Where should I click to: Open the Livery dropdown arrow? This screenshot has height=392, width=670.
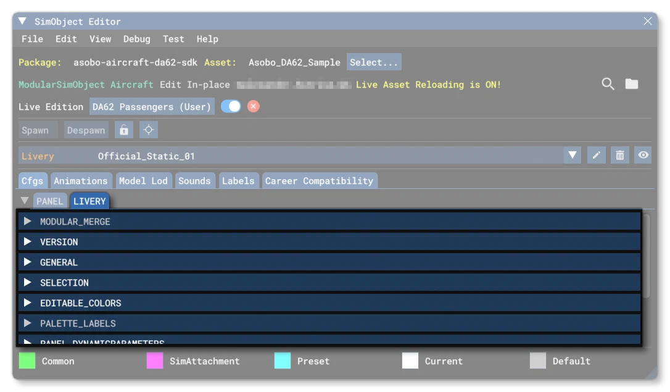coord(572,155)
